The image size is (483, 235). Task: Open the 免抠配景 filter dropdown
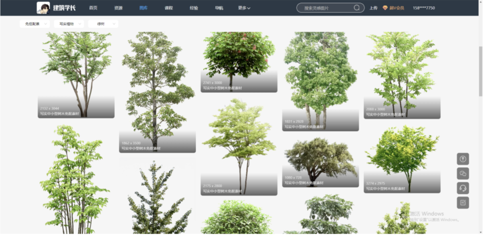point(34,24)
